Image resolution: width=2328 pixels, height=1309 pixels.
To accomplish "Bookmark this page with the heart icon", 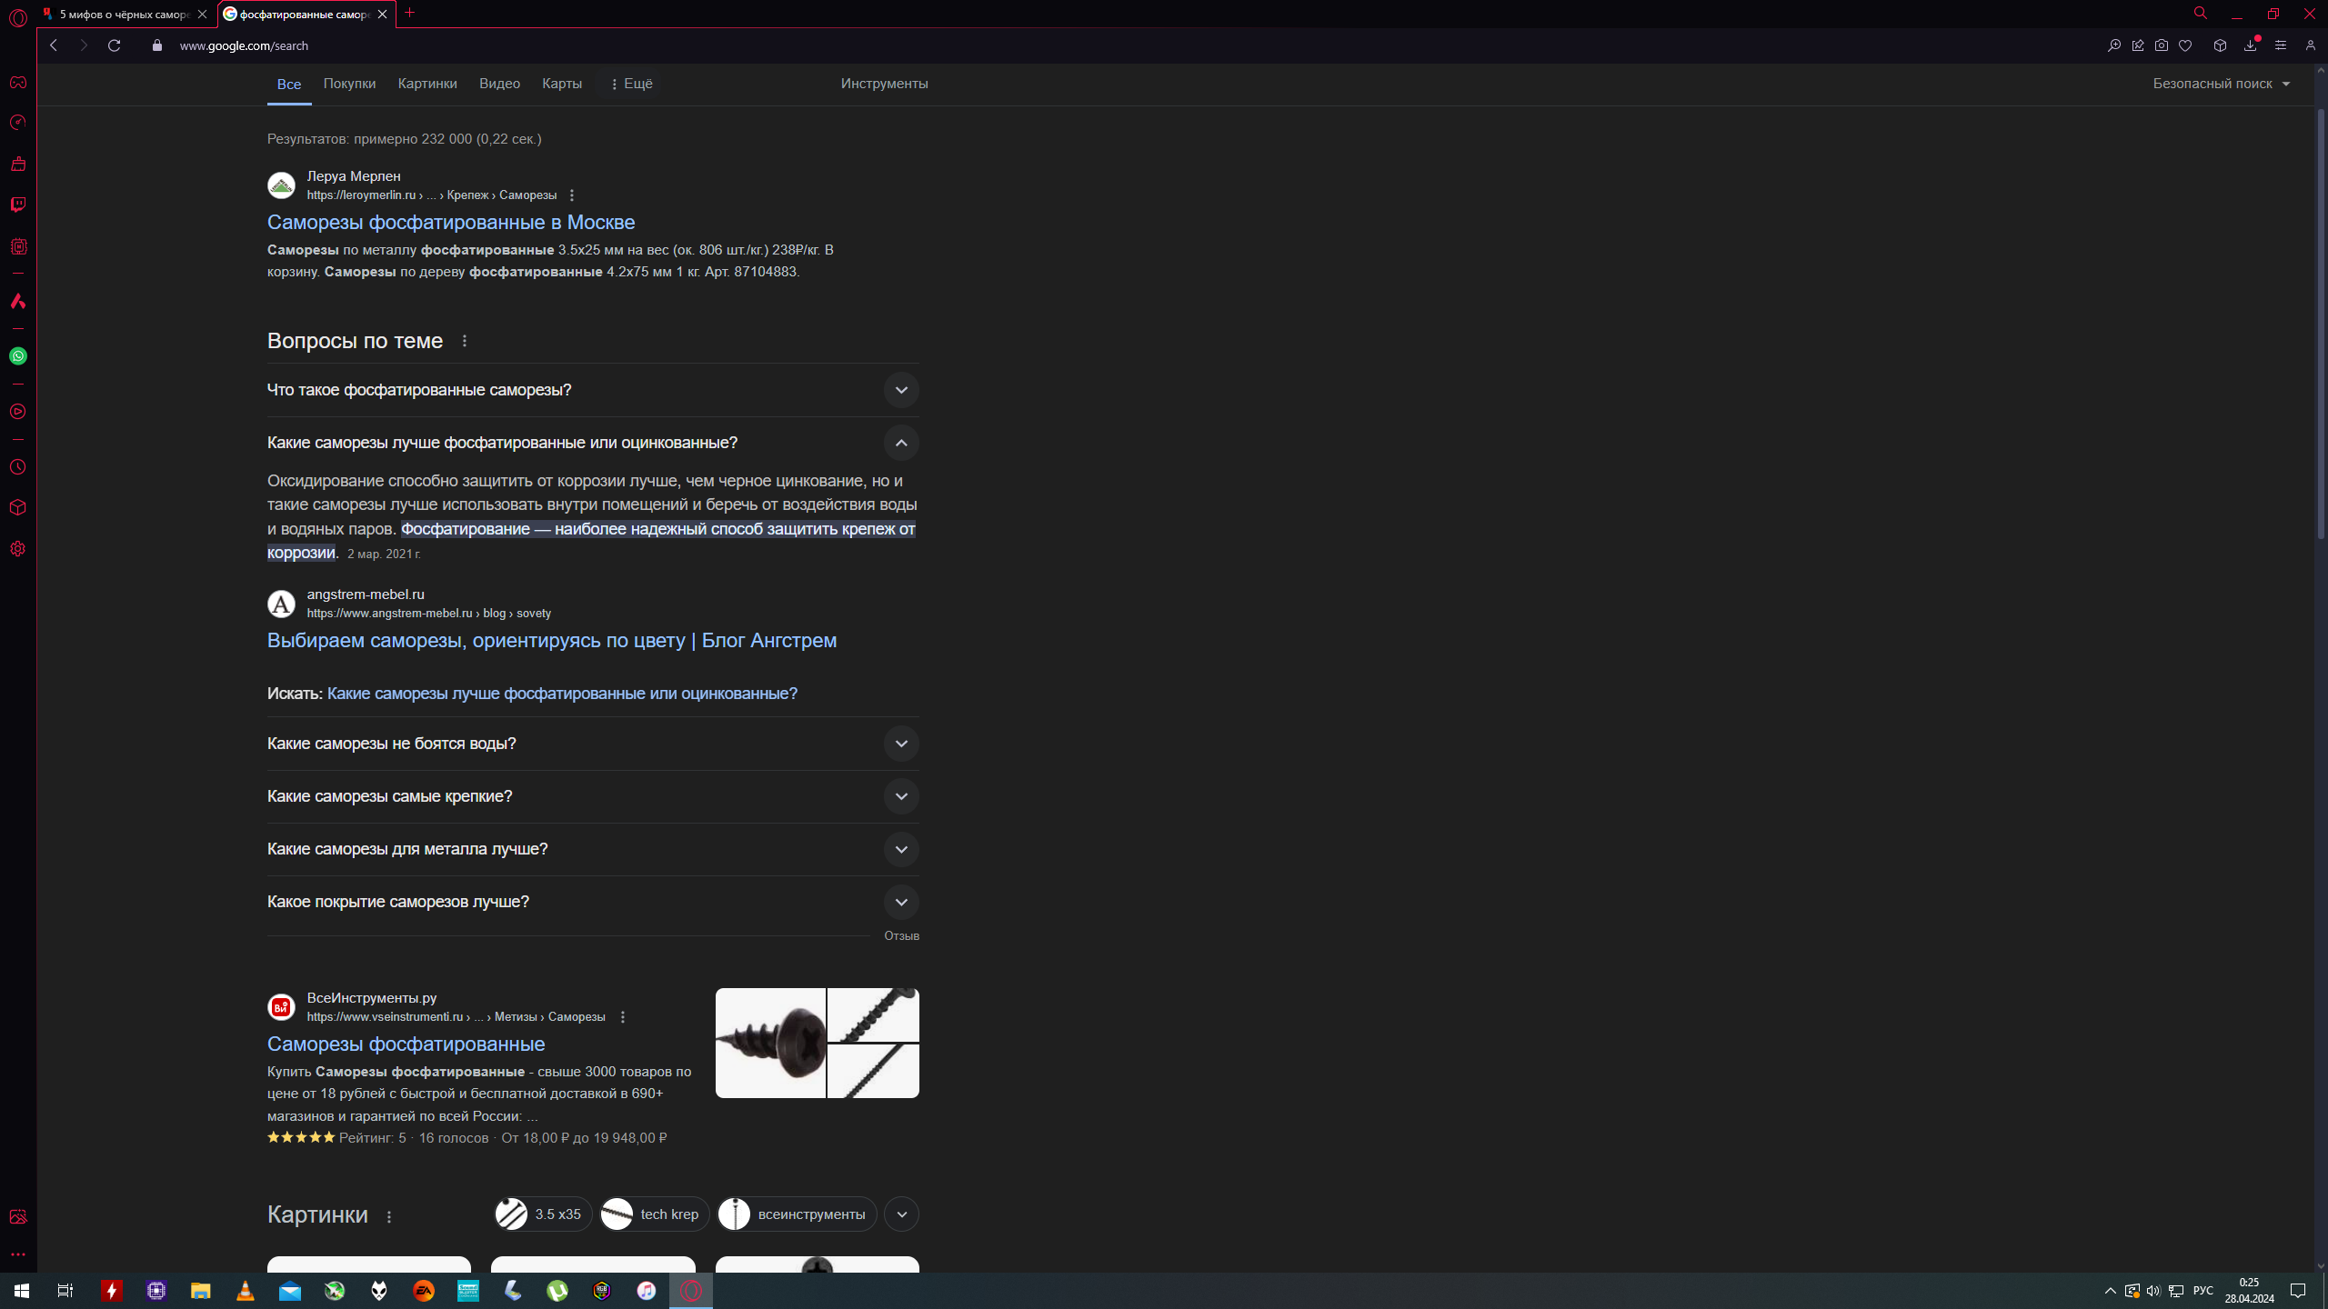I will [x=2185, y=45].
